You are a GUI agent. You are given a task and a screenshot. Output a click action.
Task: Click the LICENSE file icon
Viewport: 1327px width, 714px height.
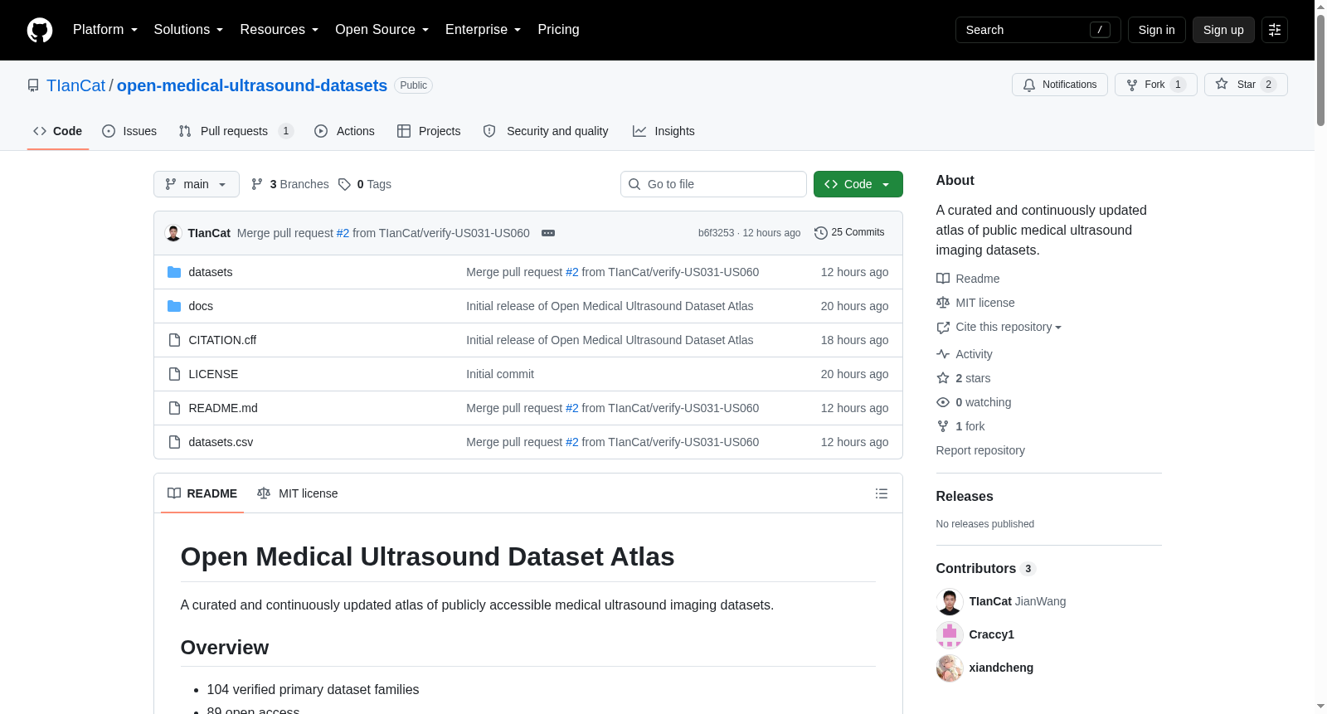click(174, 374)
